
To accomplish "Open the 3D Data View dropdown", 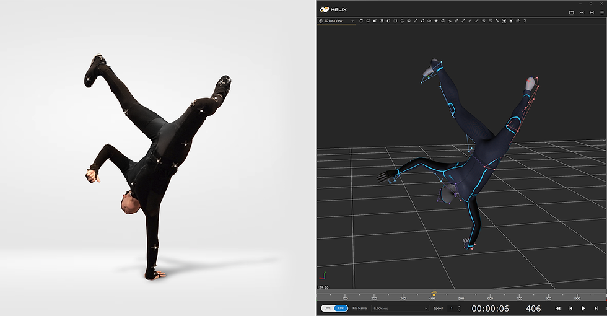I will point(337,21).
